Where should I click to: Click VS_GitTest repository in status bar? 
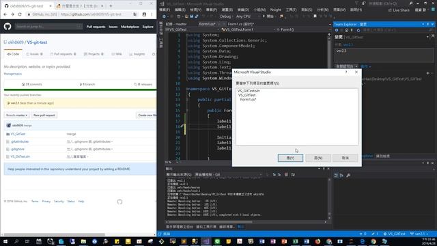(394, 234)
